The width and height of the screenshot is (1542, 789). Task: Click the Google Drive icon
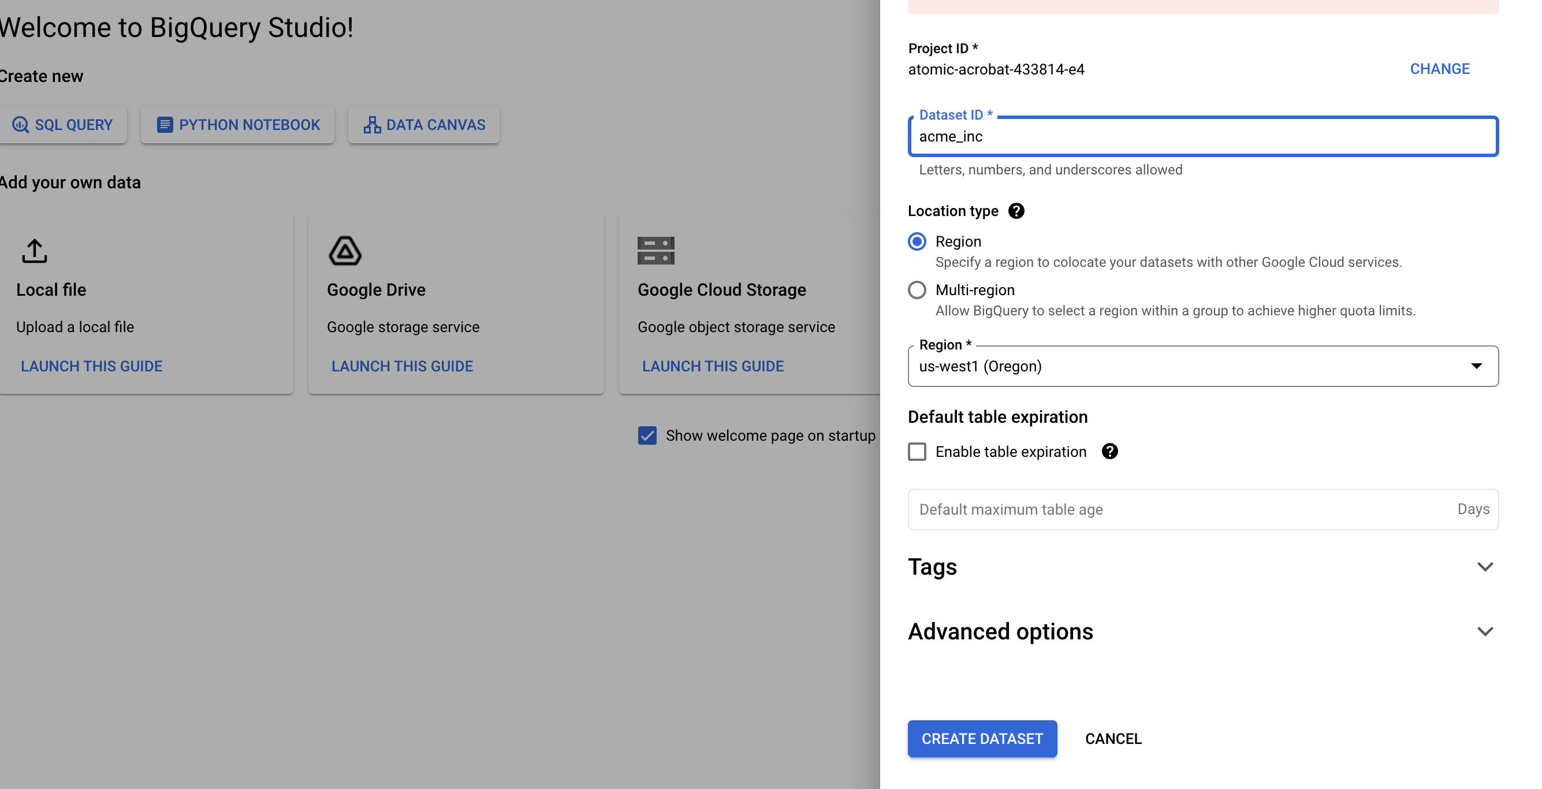(345, 251)
